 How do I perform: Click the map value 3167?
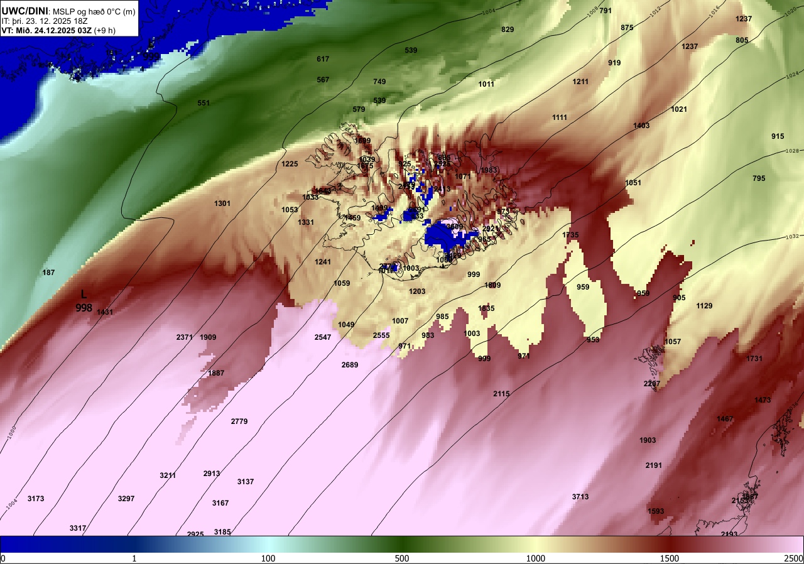click(x=220, y=503)
